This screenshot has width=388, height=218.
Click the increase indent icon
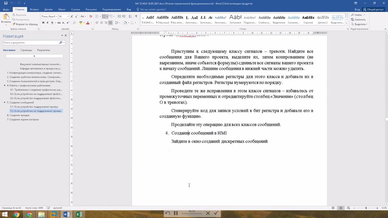[x=124, y=16]
